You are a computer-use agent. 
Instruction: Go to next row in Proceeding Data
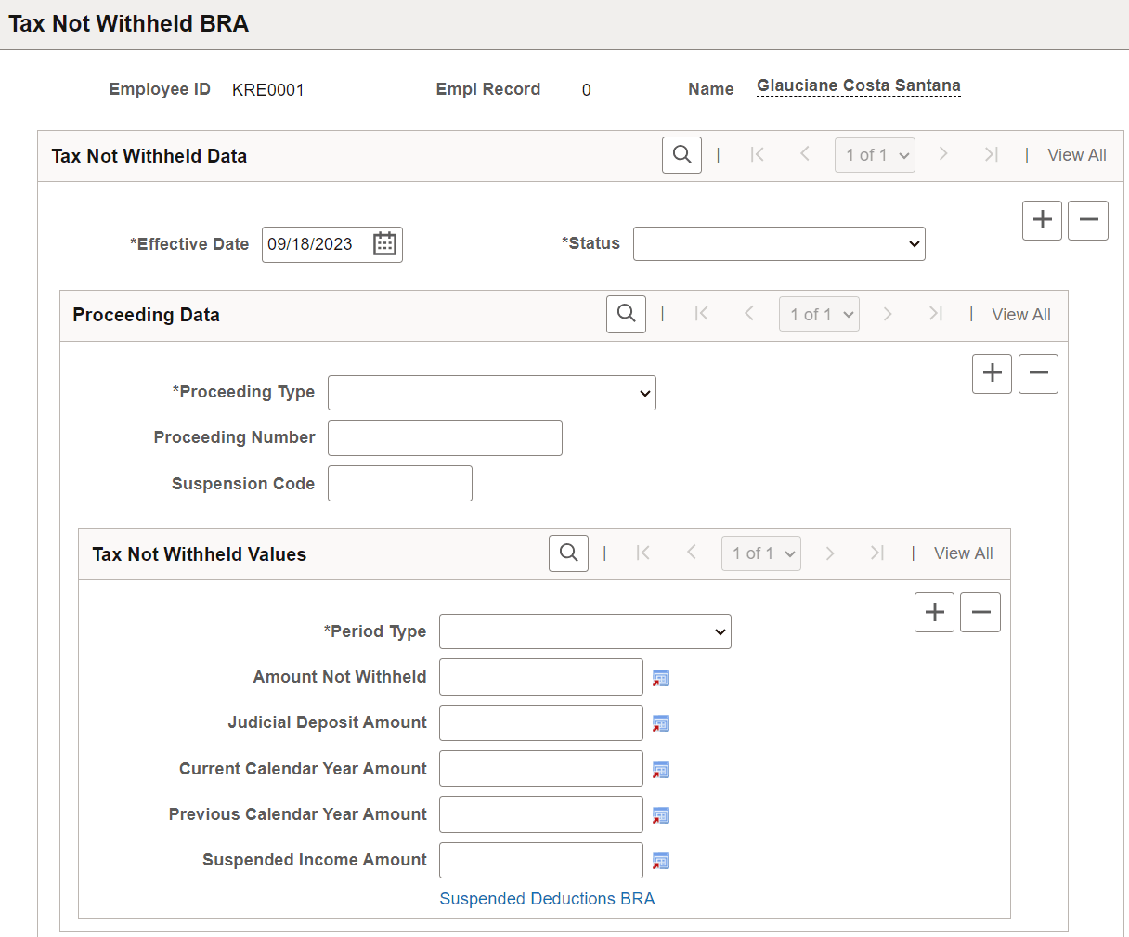point(888,314)
